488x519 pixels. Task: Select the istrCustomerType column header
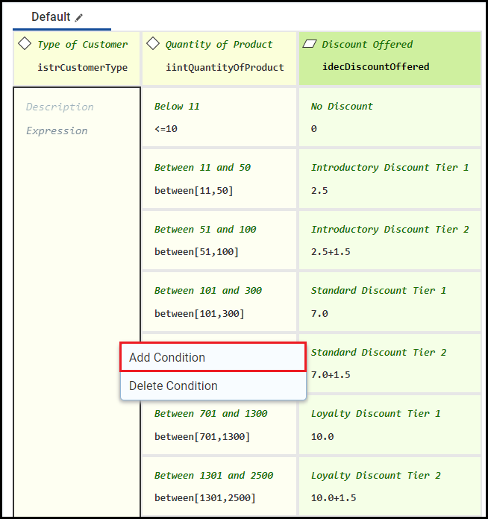tap(83, 67)
